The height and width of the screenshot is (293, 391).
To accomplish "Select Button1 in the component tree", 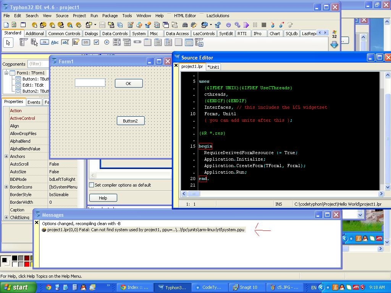I will (x=36, y=79).
